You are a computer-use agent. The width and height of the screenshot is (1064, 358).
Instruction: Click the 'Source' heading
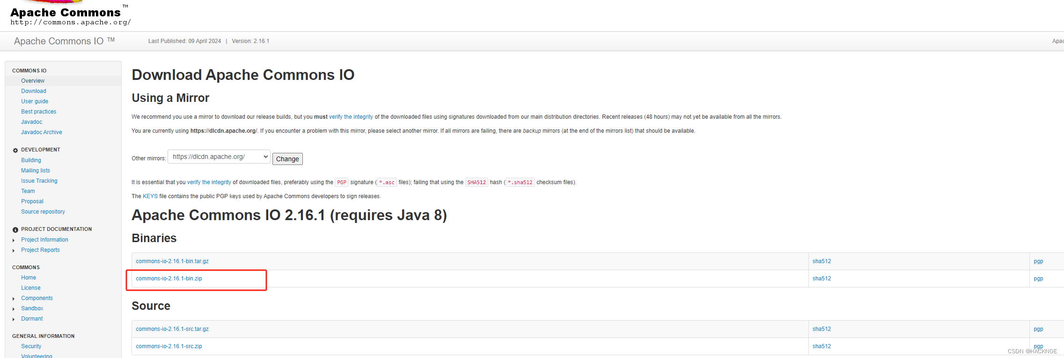point(151,306)
